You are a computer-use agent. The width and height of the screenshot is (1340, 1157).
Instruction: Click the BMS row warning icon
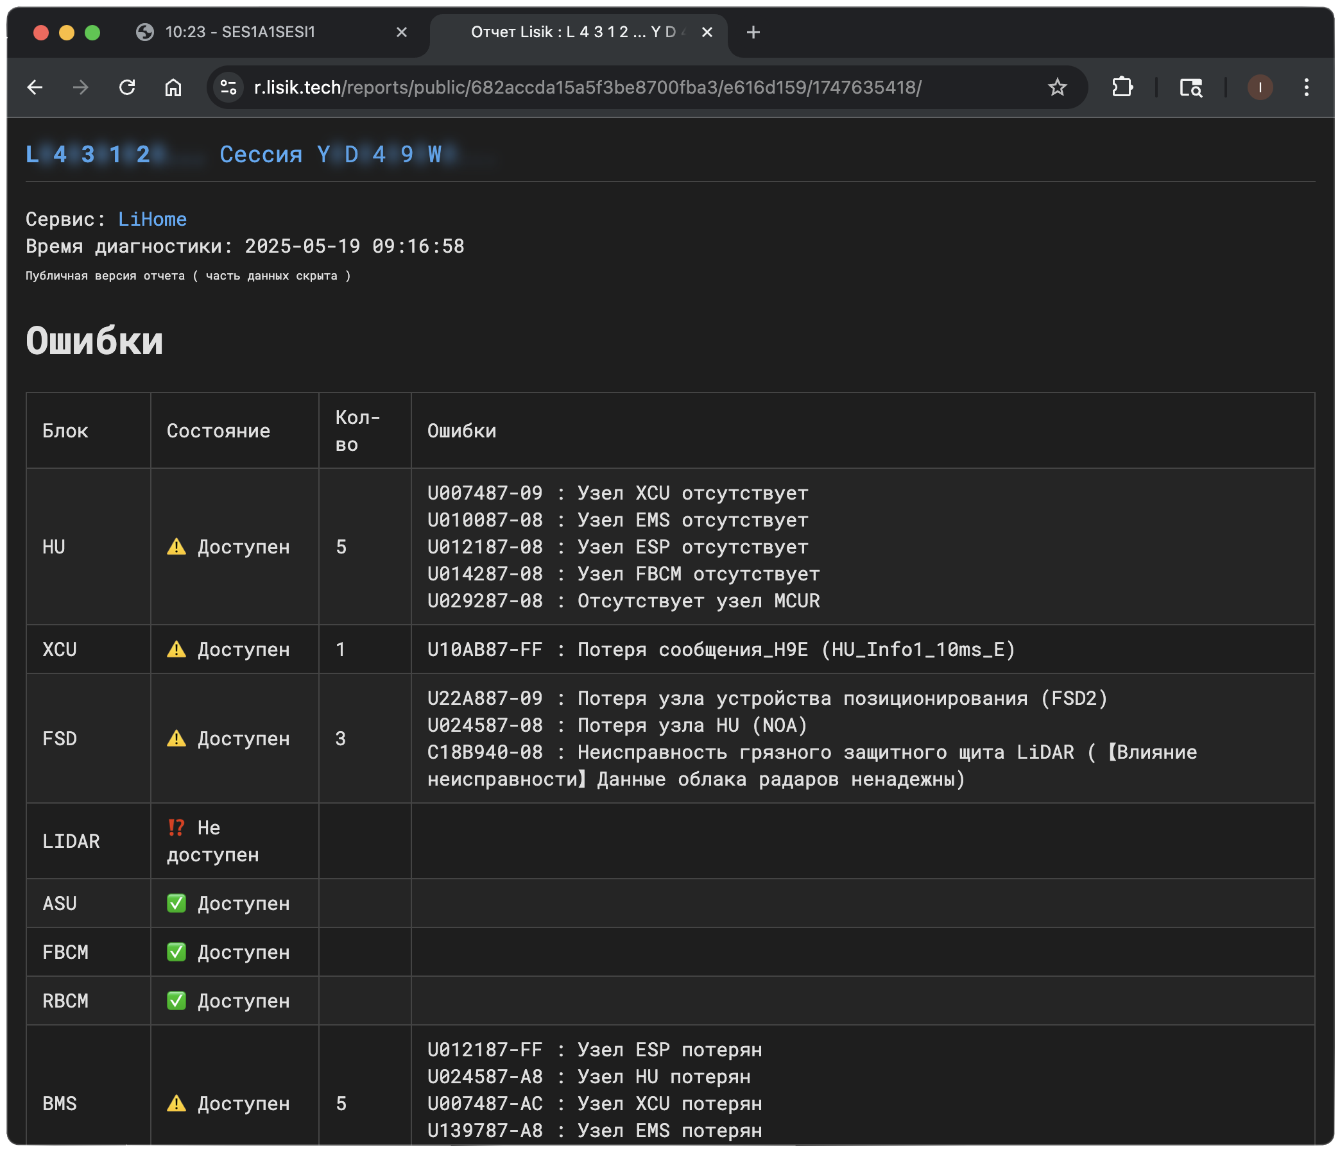[x=176, y=1103]
